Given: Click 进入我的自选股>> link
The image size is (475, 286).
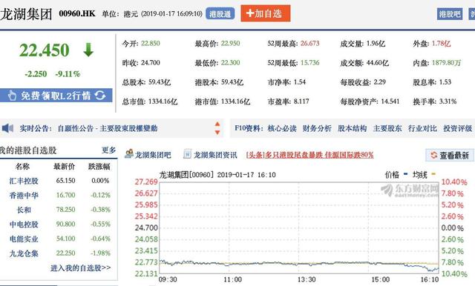Looking at the screenshot, I should [x=81, y=268].
